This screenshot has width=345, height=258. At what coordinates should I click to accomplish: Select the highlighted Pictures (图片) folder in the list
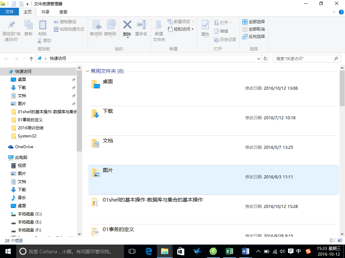point(213,180)
